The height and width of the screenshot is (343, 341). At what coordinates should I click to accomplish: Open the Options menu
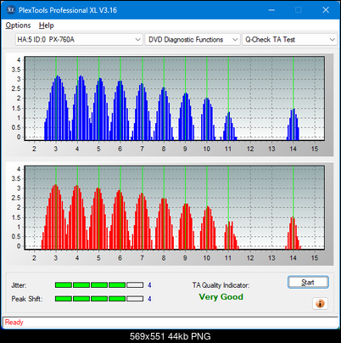(18, 25)
